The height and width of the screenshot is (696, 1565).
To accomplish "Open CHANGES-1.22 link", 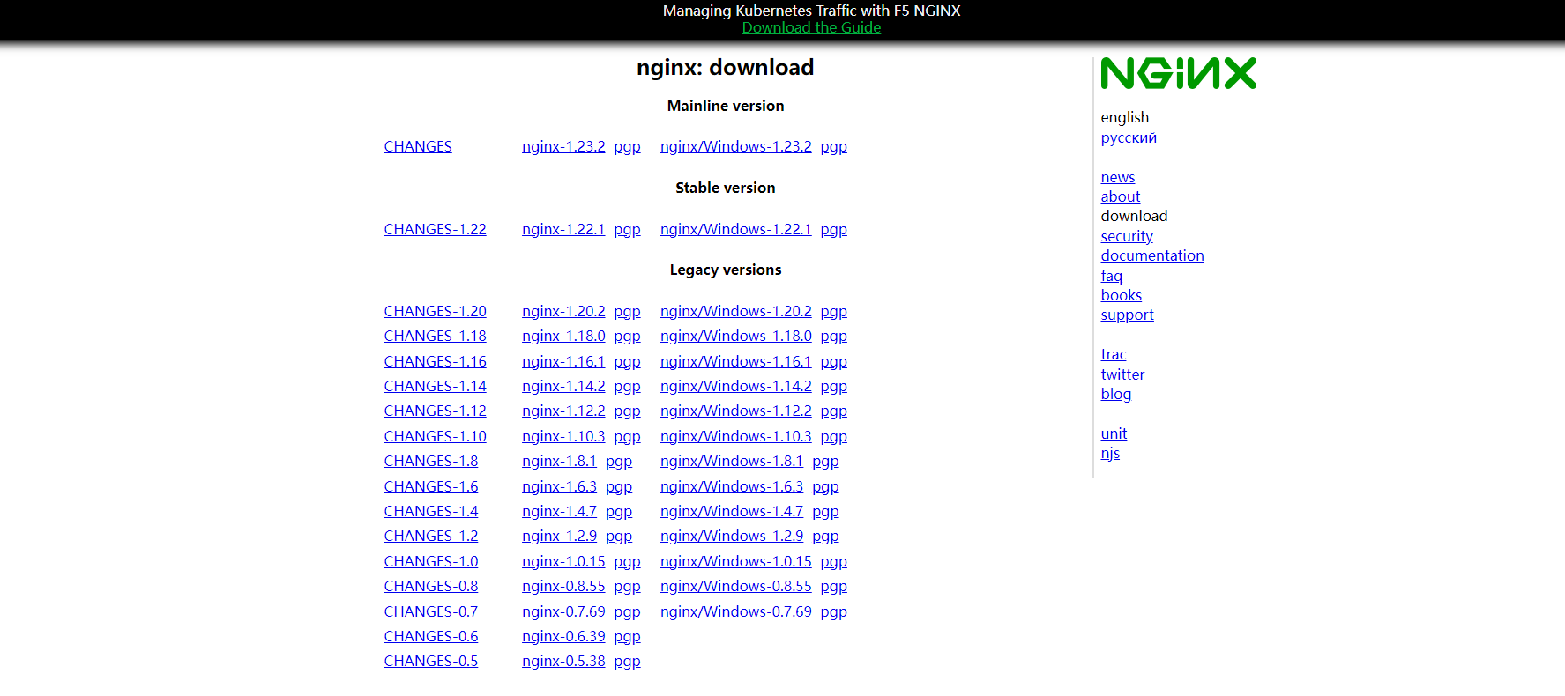I will tap(435, 229).
